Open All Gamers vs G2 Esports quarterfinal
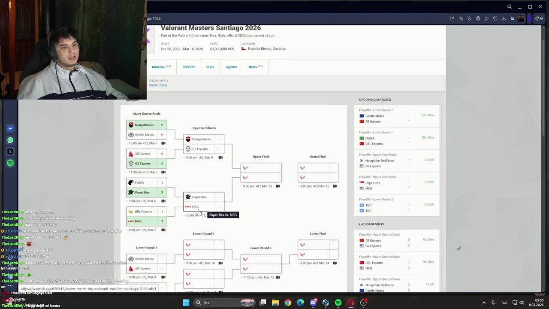The image size is (549, 309). (x=147, y=158)
